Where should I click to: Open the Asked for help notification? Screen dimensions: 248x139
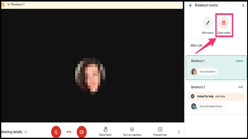[x=216, y=96]
